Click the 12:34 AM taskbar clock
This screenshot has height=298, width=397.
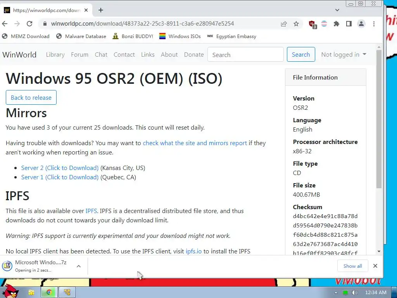coord(376,293)
